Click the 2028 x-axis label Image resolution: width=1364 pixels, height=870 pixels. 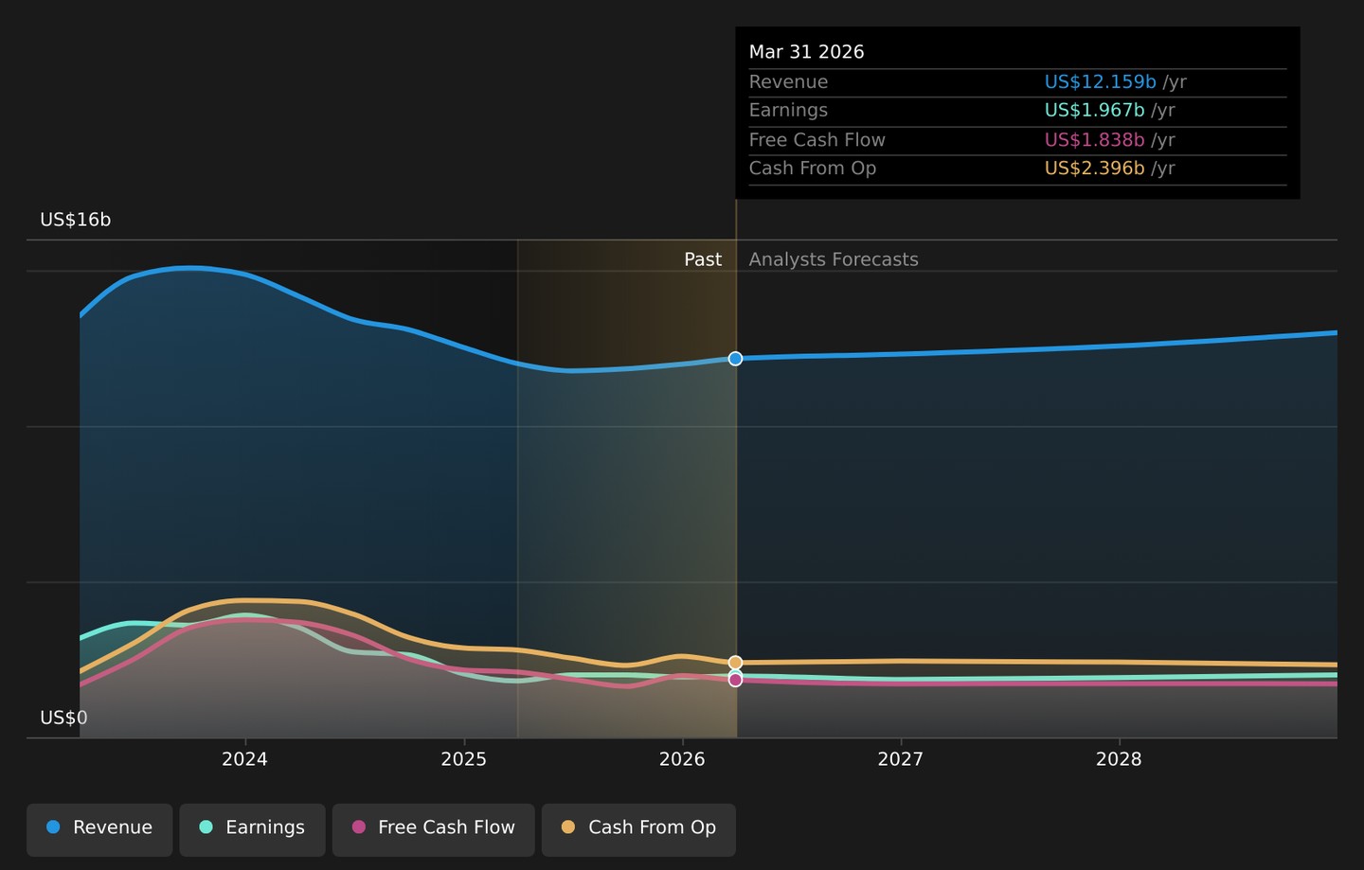click(1119, 759)
